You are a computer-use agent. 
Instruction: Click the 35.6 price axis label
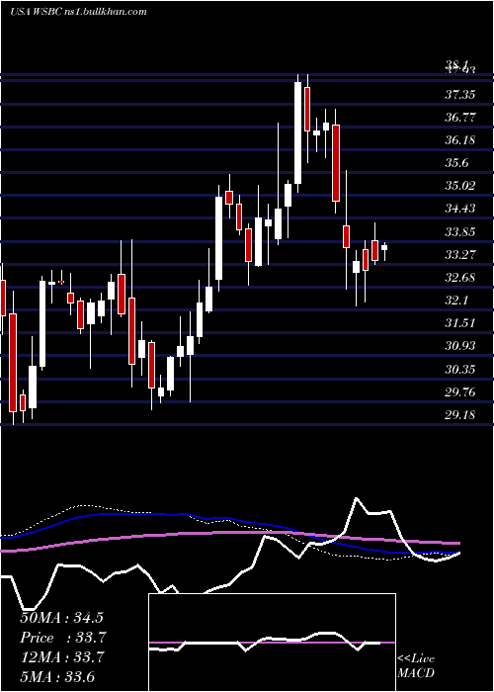(456, 163)
